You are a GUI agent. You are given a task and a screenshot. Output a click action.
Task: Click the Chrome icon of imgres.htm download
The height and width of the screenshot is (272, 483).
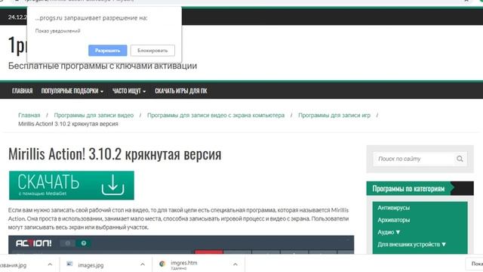click(162, 264)
